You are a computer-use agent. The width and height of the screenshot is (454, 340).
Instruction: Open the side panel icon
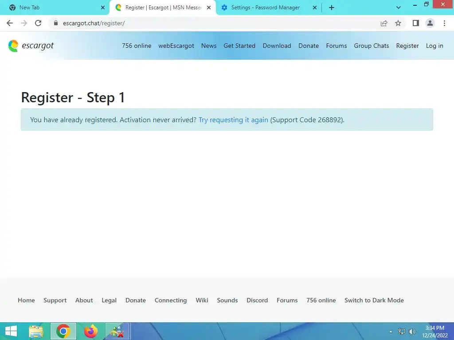[x=416, y=23]
